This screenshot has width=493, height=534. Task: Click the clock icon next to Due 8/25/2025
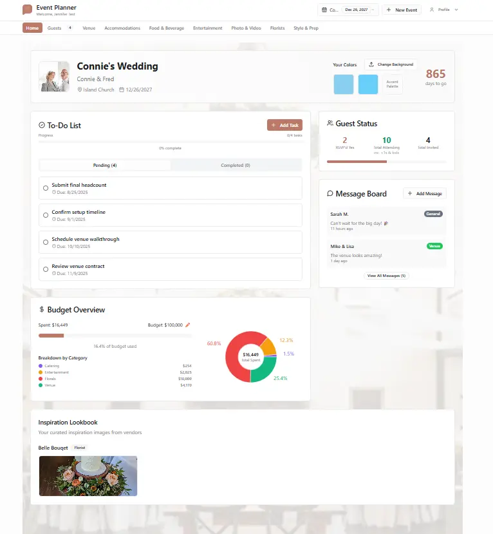(x=54, y=192)
